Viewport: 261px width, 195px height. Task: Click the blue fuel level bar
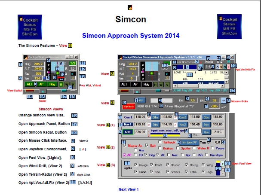pyautogui.click(x=218, y=169)
